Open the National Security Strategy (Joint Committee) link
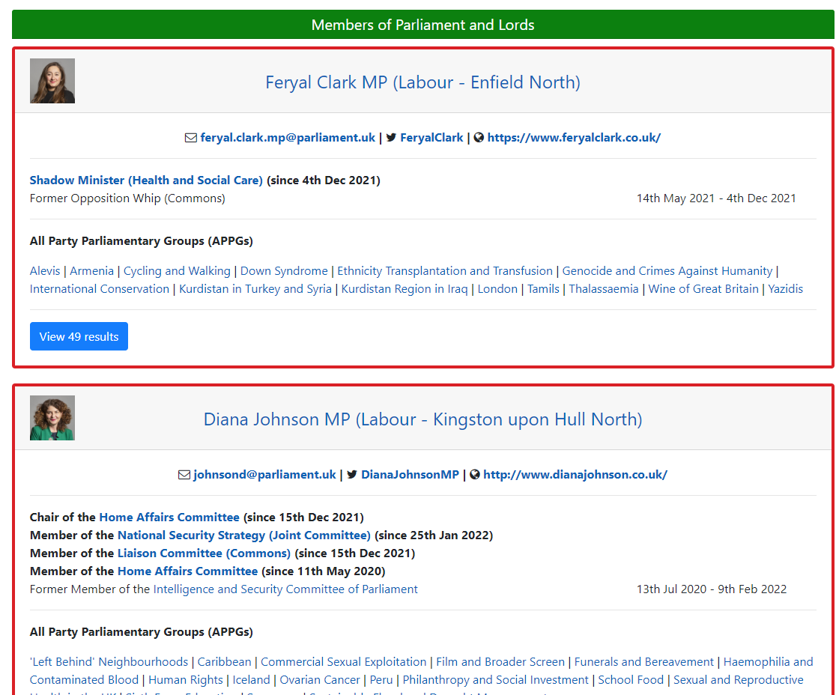Image resolution: width=839 pixels, height=695 pixels. 243,535
